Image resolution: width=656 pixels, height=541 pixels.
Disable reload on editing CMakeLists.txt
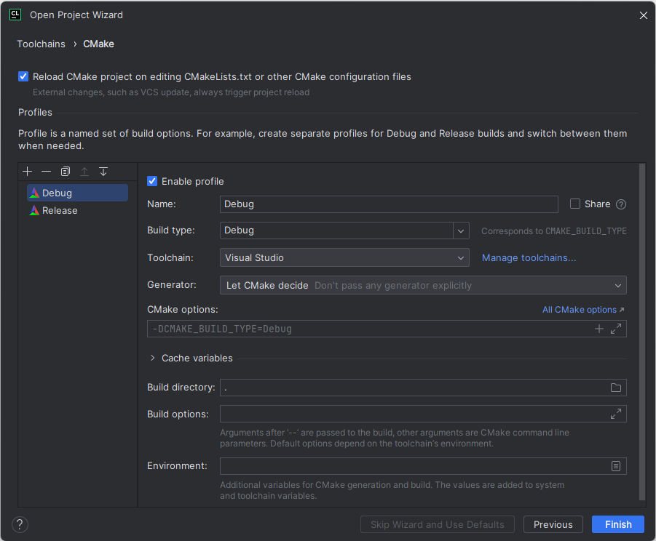pos(23,76)
